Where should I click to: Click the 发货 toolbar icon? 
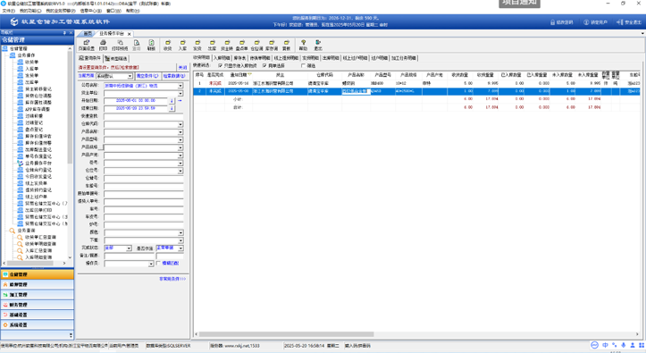pos(197,45)
